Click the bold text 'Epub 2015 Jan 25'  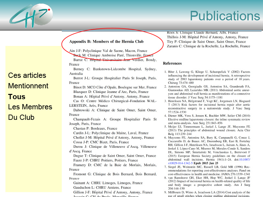206,163
